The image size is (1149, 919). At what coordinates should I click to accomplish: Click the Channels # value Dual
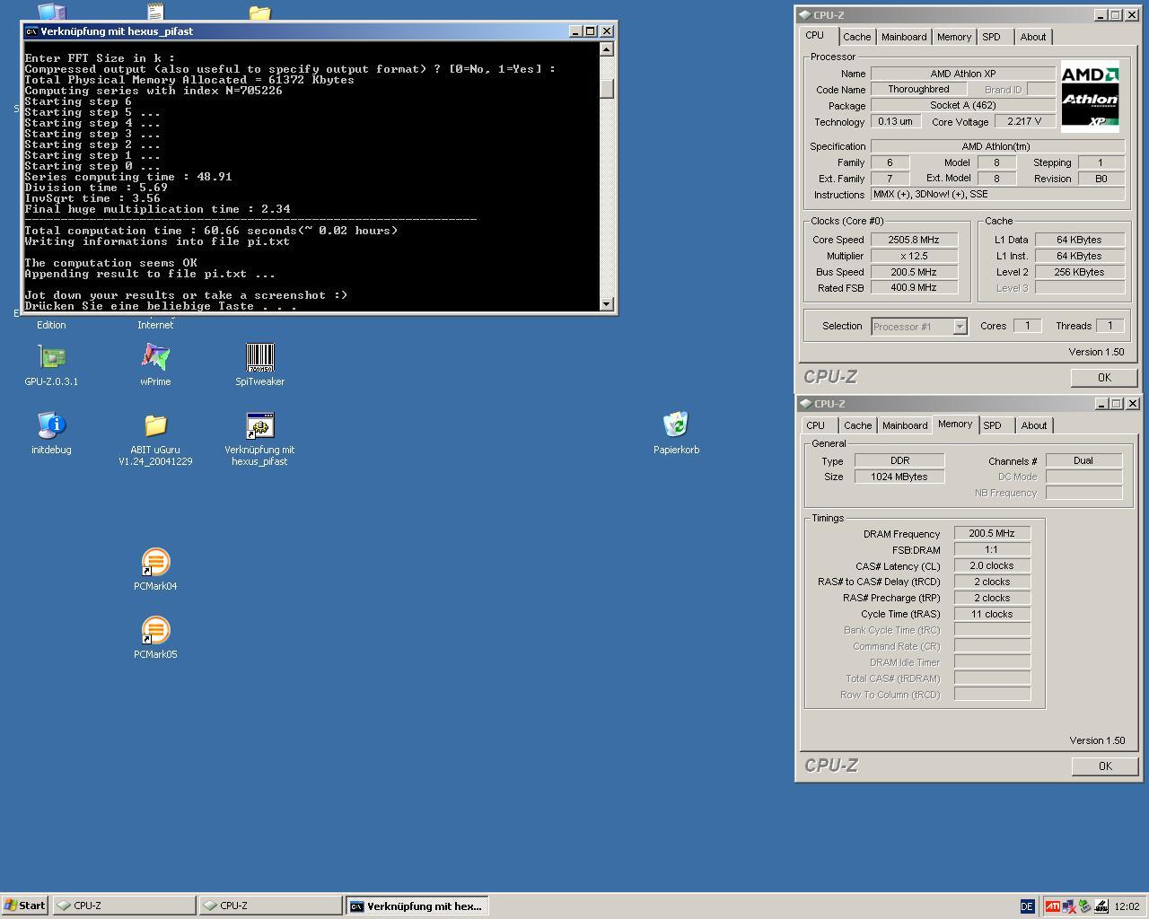(1083, 460)
